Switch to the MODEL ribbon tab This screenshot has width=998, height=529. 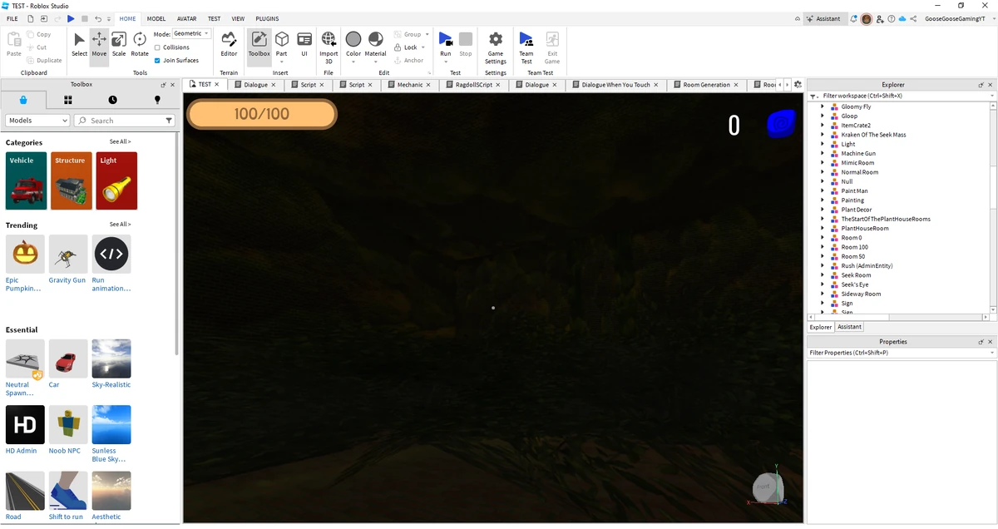click(x=156, y=18)
